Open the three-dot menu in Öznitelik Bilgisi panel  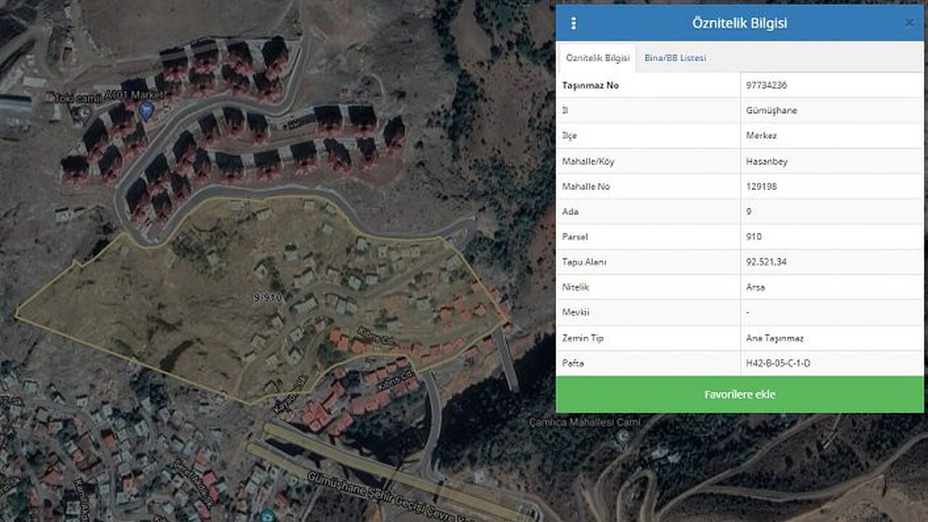pos(573,23)
